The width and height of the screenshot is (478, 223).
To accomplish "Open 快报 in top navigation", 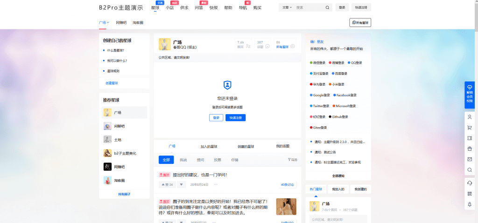I will [214, 8].
